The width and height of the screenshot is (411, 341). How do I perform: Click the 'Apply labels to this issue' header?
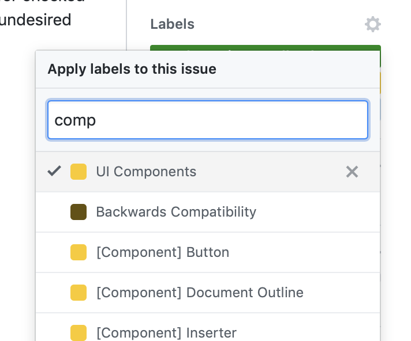pyautogui.click(x=132, y=69)
